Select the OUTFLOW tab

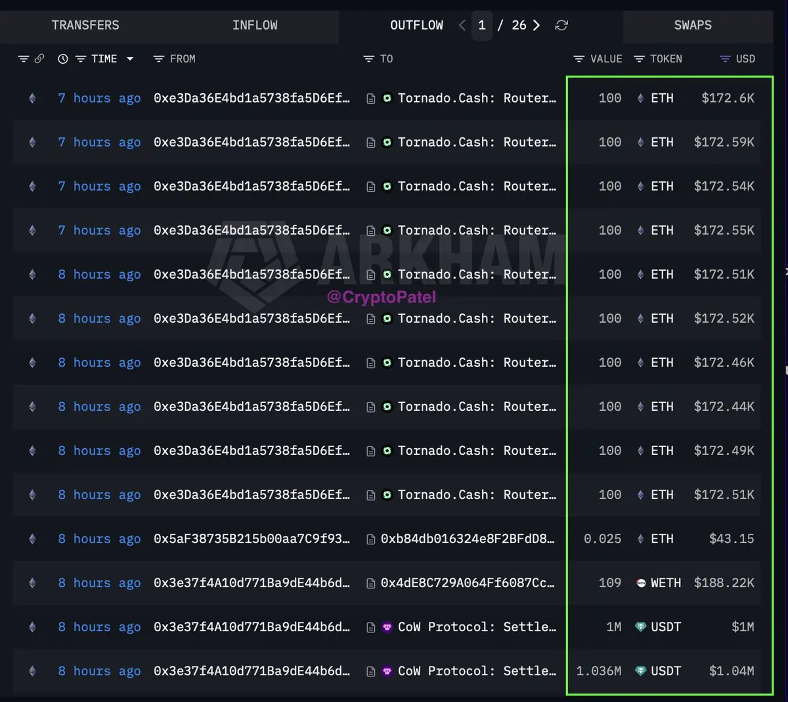click(416, 25)
